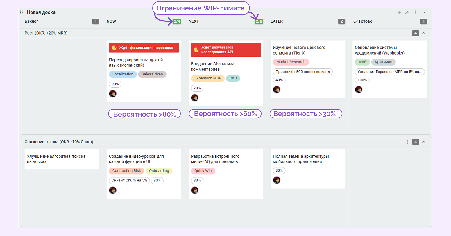Click the drag handle next to Новая доска
Image resolution: width=451 pixels, height=236 pixels.
pos(21,12)
